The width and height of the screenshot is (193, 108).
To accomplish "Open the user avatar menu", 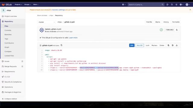I will [188, 4].
